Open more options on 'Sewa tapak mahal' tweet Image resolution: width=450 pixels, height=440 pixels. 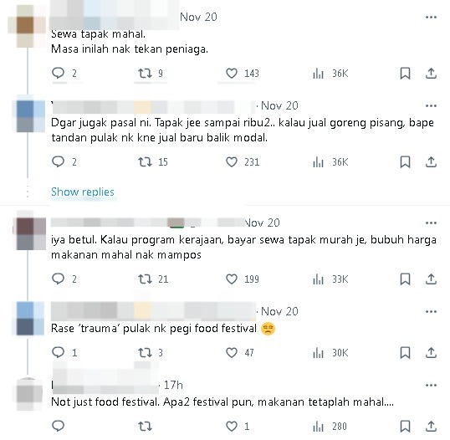click(431, 18)
